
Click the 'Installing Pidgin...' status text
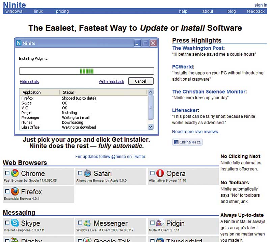33,59
